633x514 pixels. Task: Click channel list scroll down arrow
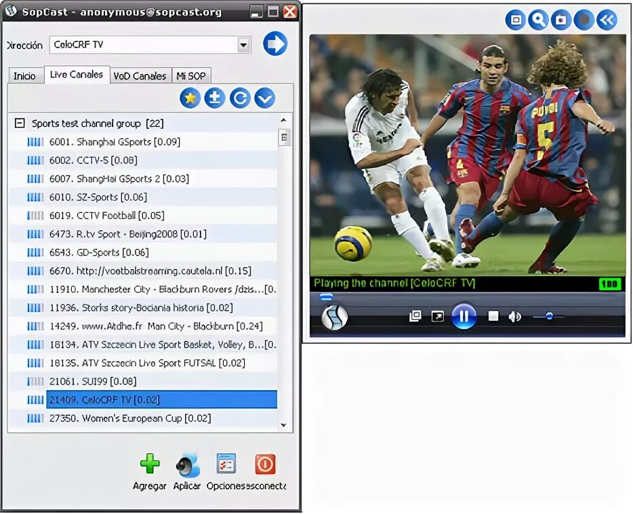(x=284, y=425)
